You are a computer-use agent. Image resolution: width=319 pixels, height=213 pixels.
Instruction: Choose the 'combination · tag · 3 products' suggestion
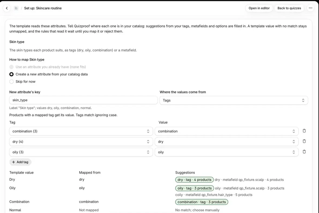202,202
